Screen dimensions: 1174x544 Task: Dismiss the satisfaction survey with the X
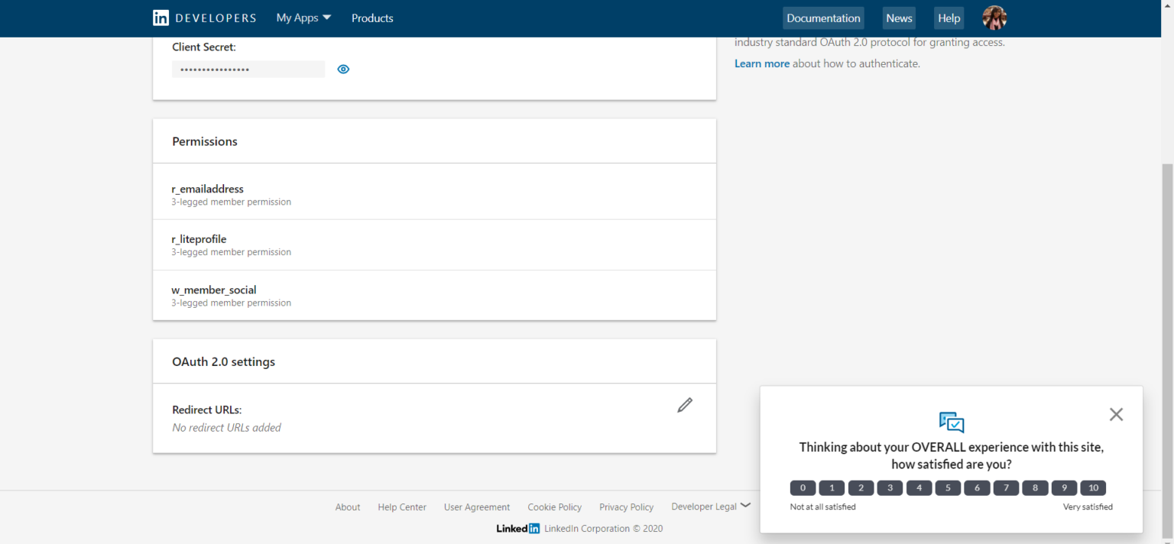[1116, 414]
